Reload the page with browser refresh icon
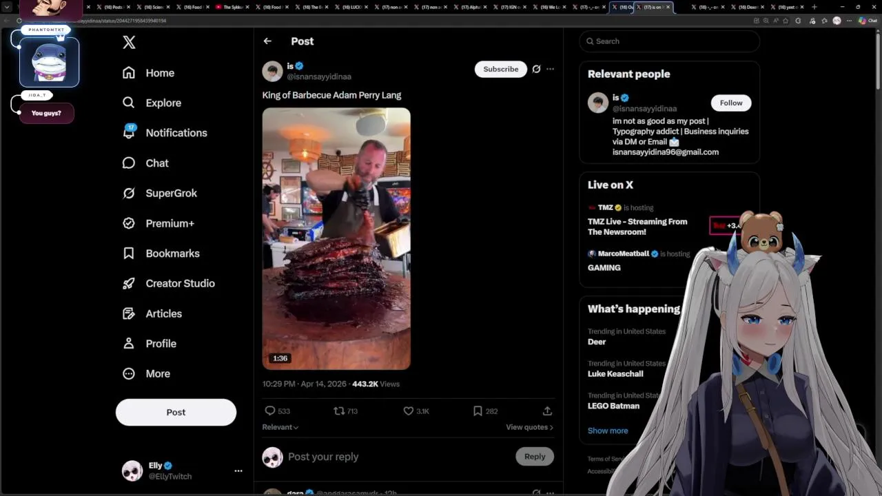882x496 pixels. (x=19, y=21)
